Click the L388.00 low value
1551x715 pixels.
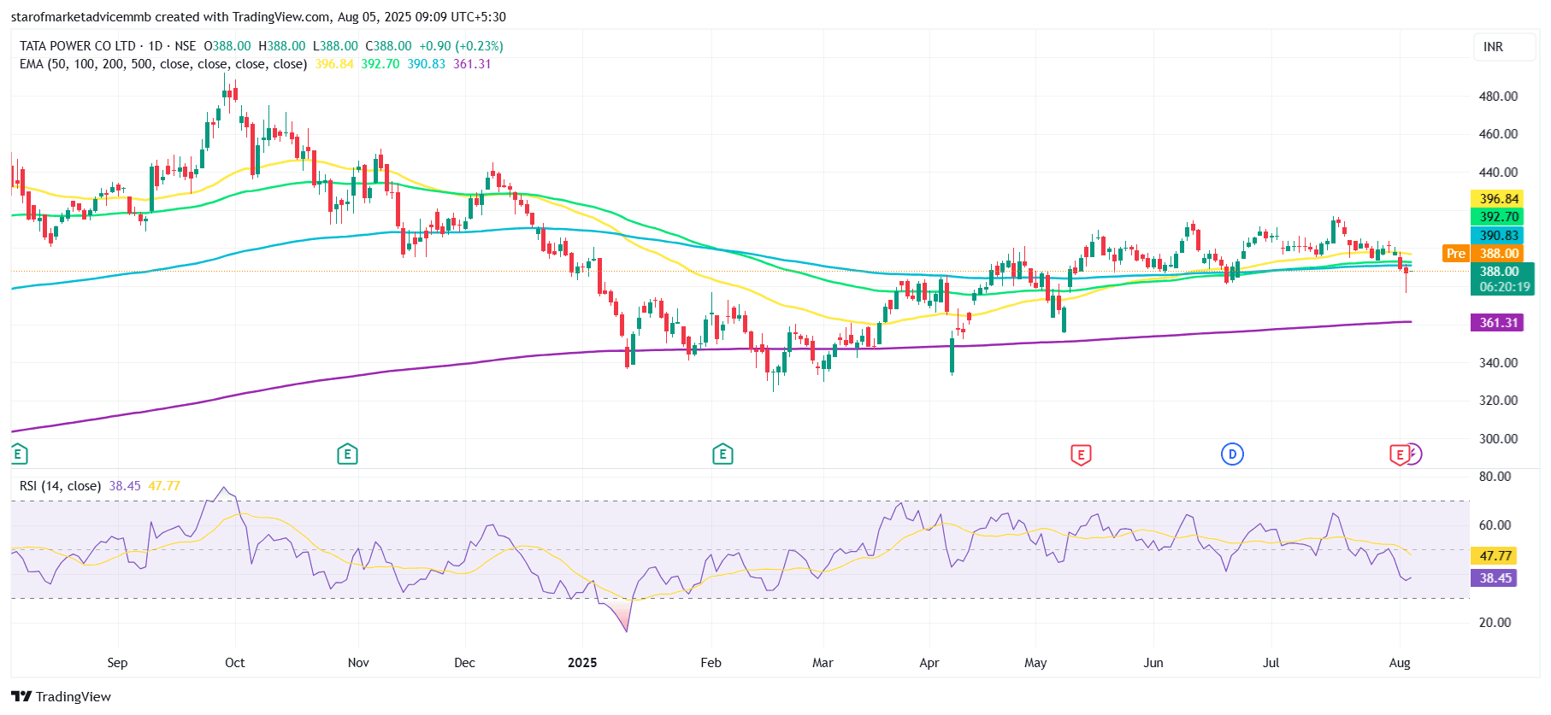click(x=335, y=46)
